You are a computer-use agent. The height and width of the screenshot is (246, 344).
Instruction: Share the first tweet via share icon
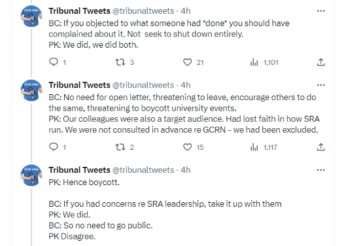(320, 62)
